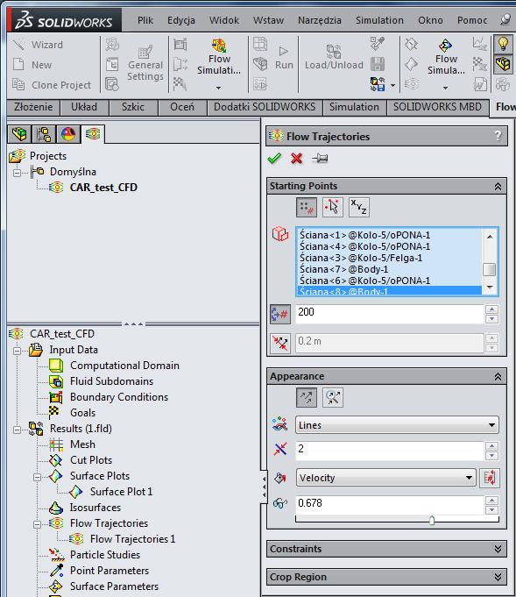Switch to the SOLIDWORKS MBD tab
516x597 pixels.
point(437,107)
